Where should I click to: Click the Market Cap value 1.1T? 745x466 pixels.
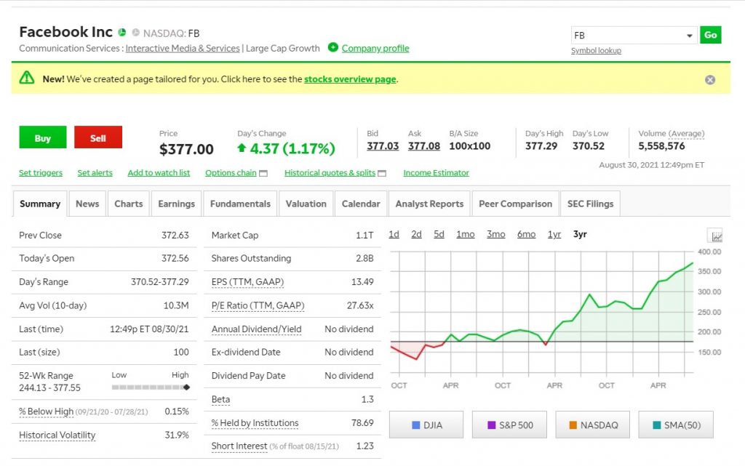click(364, 236)
